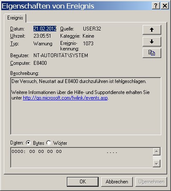Close the event properties dialog
171x191 pixels.
point(165,6)
